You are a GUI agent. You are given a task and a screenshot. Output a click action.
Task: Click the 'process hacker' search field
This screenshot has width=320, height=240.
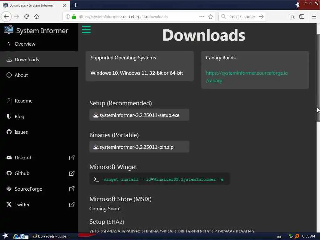[x=242, y=17]
